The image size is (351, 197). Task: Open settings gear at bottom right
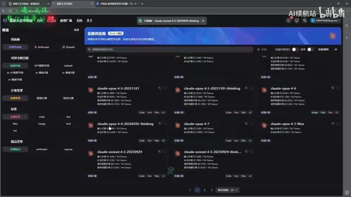[347, 193]
